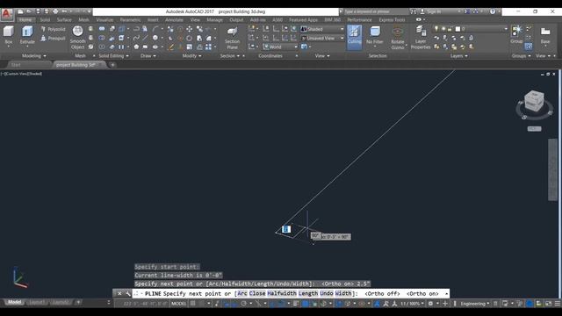Screen dimensions: 562x316
Task: Open the No Filter selection dropdown
Action: point(375,37)
